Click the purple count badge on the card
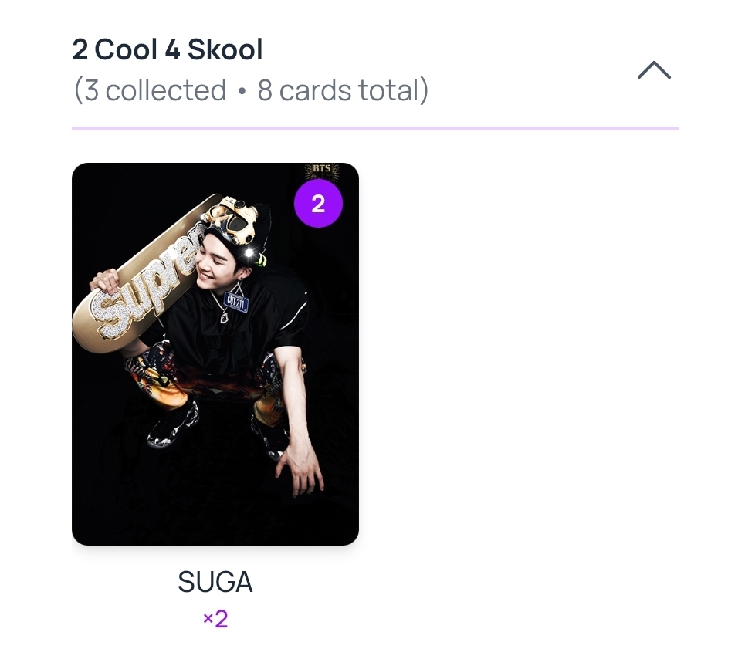 [x=317, y=204]
